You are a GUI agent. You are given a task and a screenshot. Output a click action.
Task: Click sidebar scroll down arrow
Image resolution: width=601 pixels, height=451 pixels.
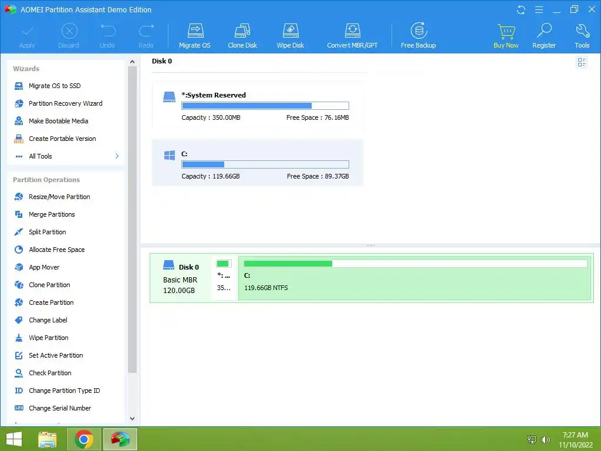(132, 418)
